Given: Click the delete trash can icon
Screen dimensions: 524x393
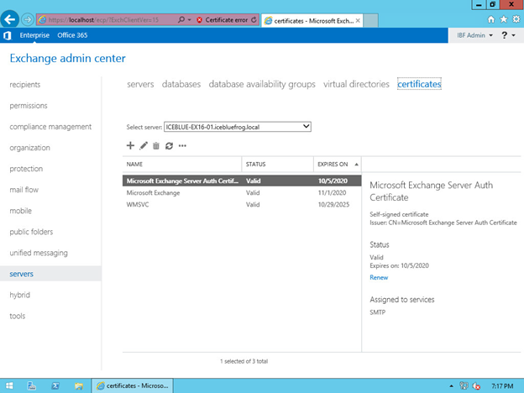Looking at the screenshot, I should tap(156, 146).
